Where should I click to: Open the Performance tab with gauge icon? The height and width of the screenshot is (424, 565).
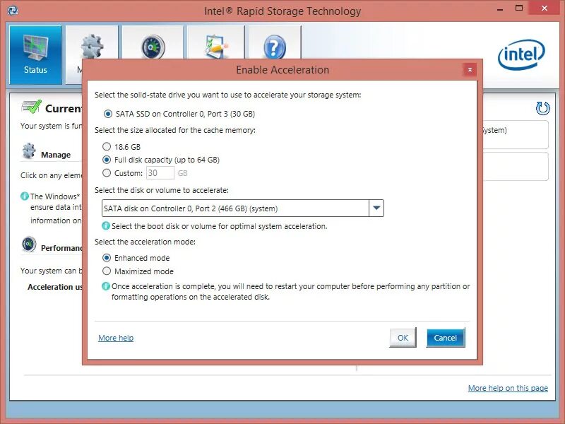click(x=153, y=42)
